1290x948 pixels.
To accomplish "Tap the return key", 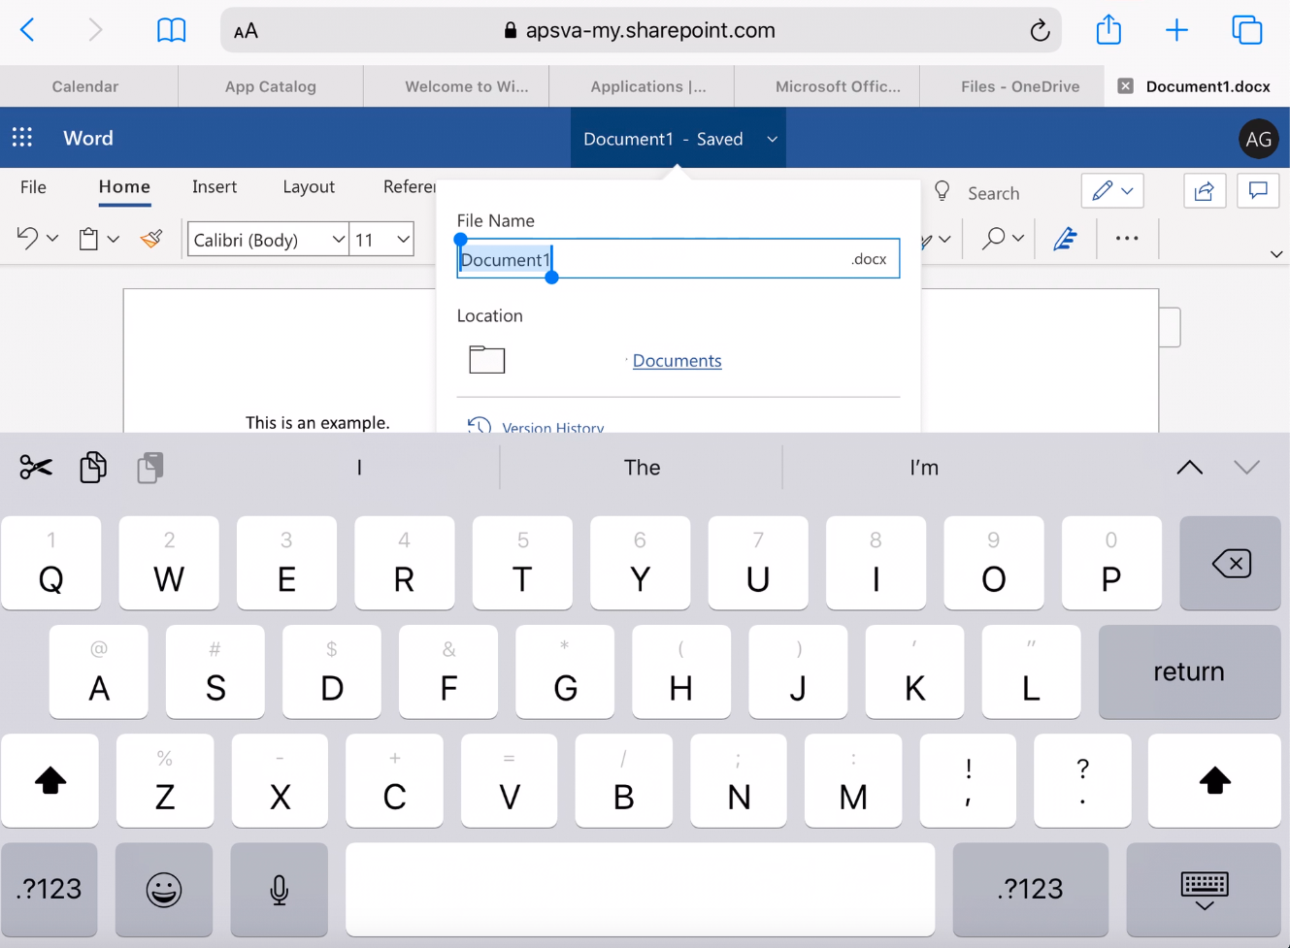I will tap(1189, 671).
